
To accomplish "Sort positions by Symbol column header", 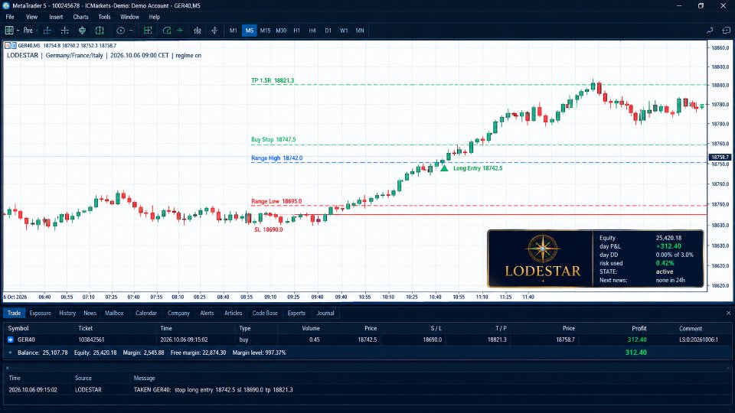I will coord(18,328).
